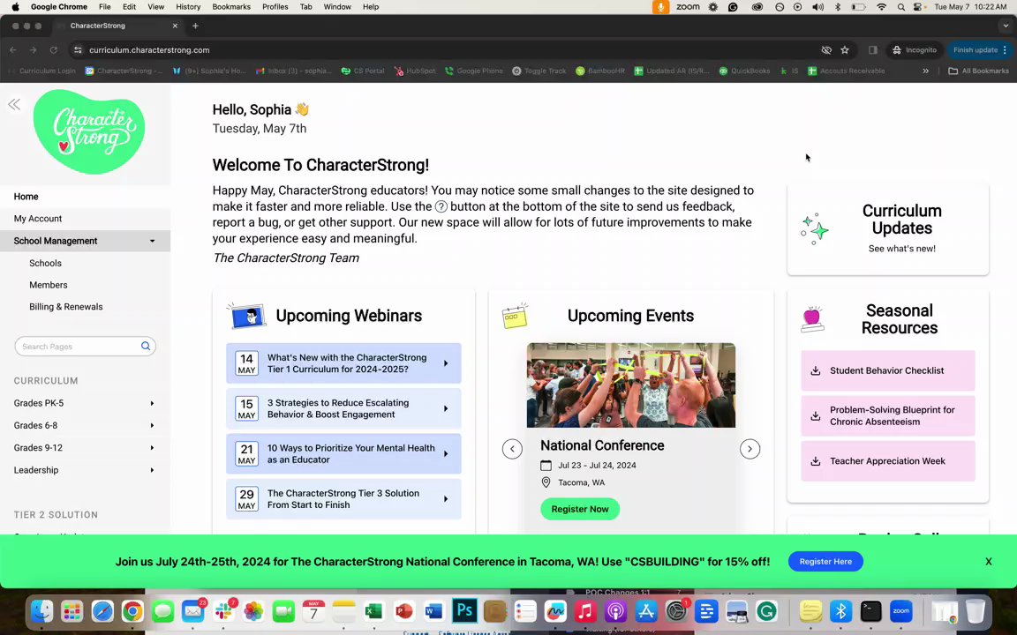Click download icon for Teacher Appreciation Week
Image resolution: width=1017 pixels, height=635 pixels.
tap(816, 461)
